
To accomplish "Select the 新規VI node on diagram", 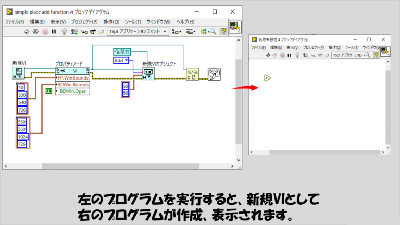I will click(x=19, y=73).
